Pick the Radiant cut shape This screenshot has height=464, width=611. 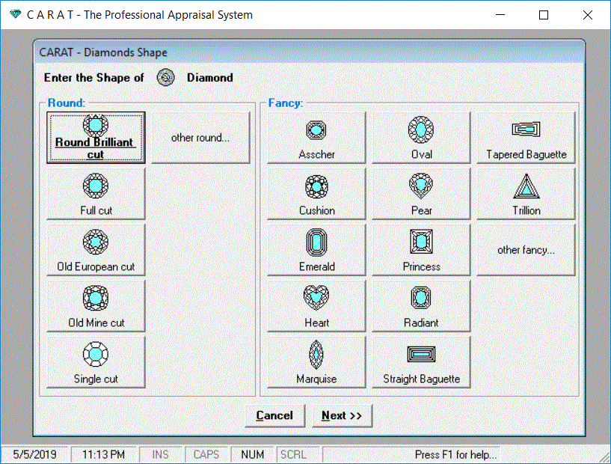coord(421,306)
